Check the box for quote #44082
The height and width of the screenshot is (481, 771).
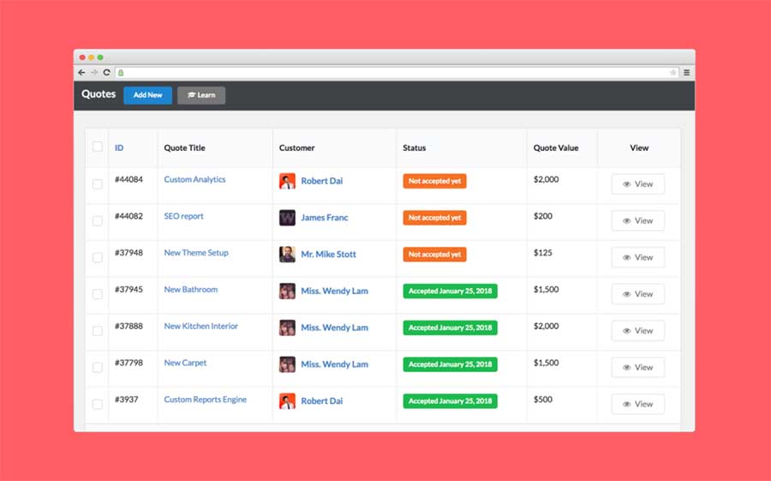98,220
